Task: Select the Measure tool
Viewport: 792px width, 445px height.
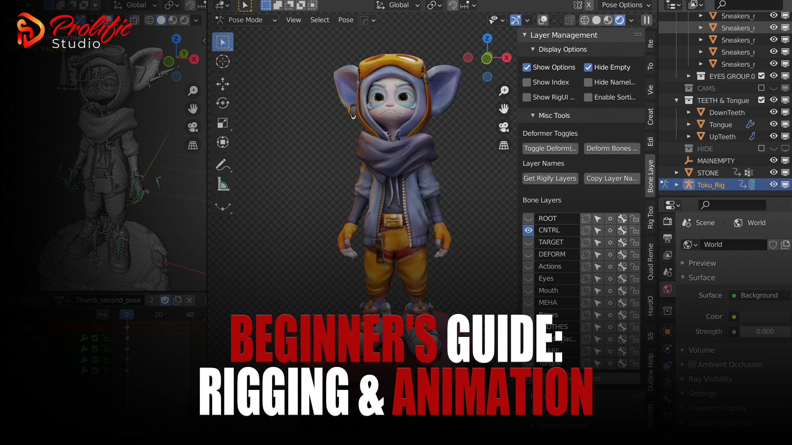Action: point(222,184)
